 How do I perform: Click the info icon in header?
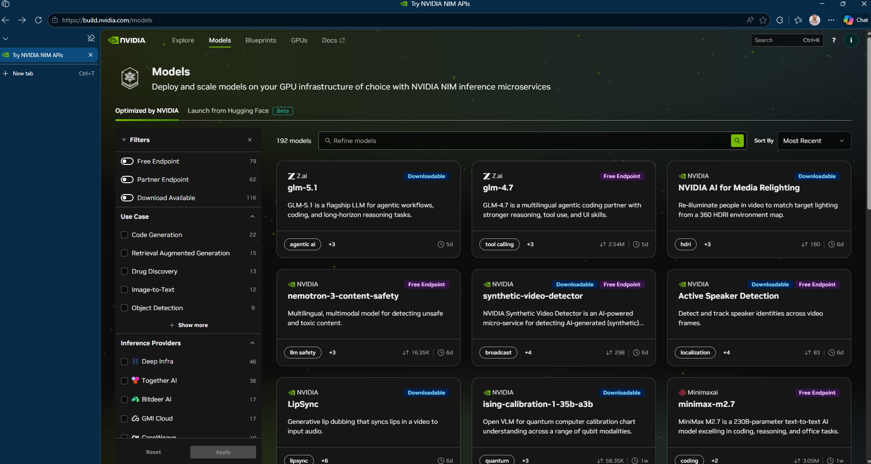point(851,40)
